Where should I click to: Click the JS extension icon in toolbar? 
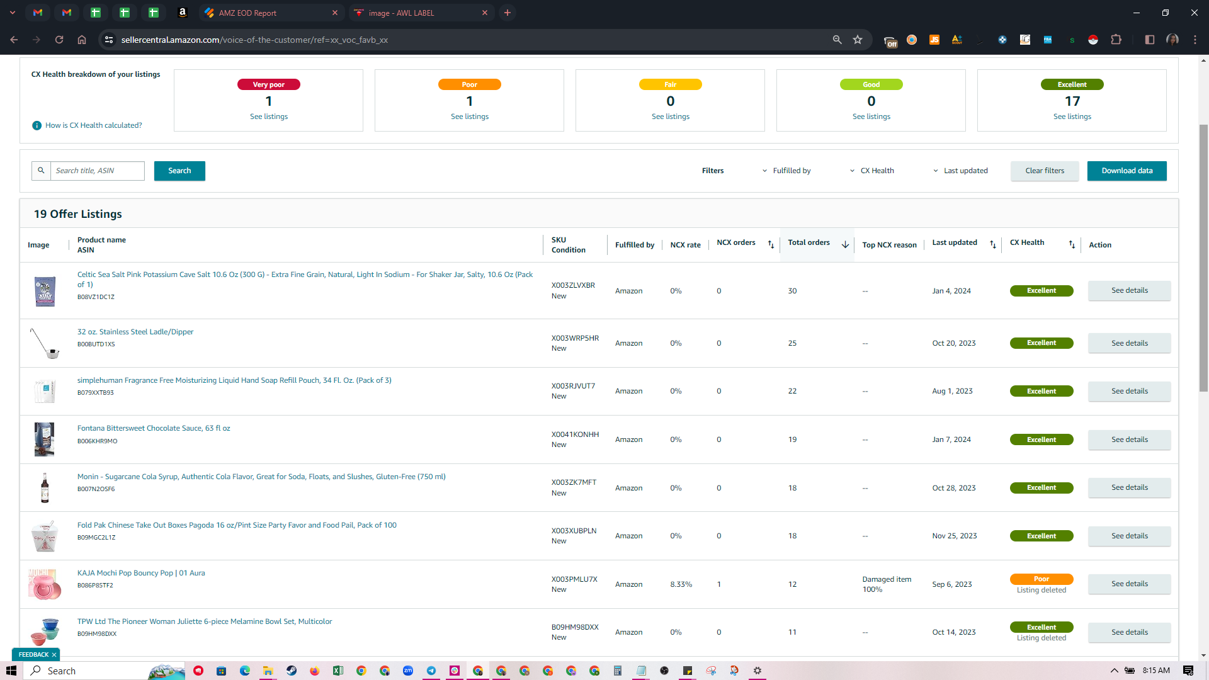(x=934, y=40)
